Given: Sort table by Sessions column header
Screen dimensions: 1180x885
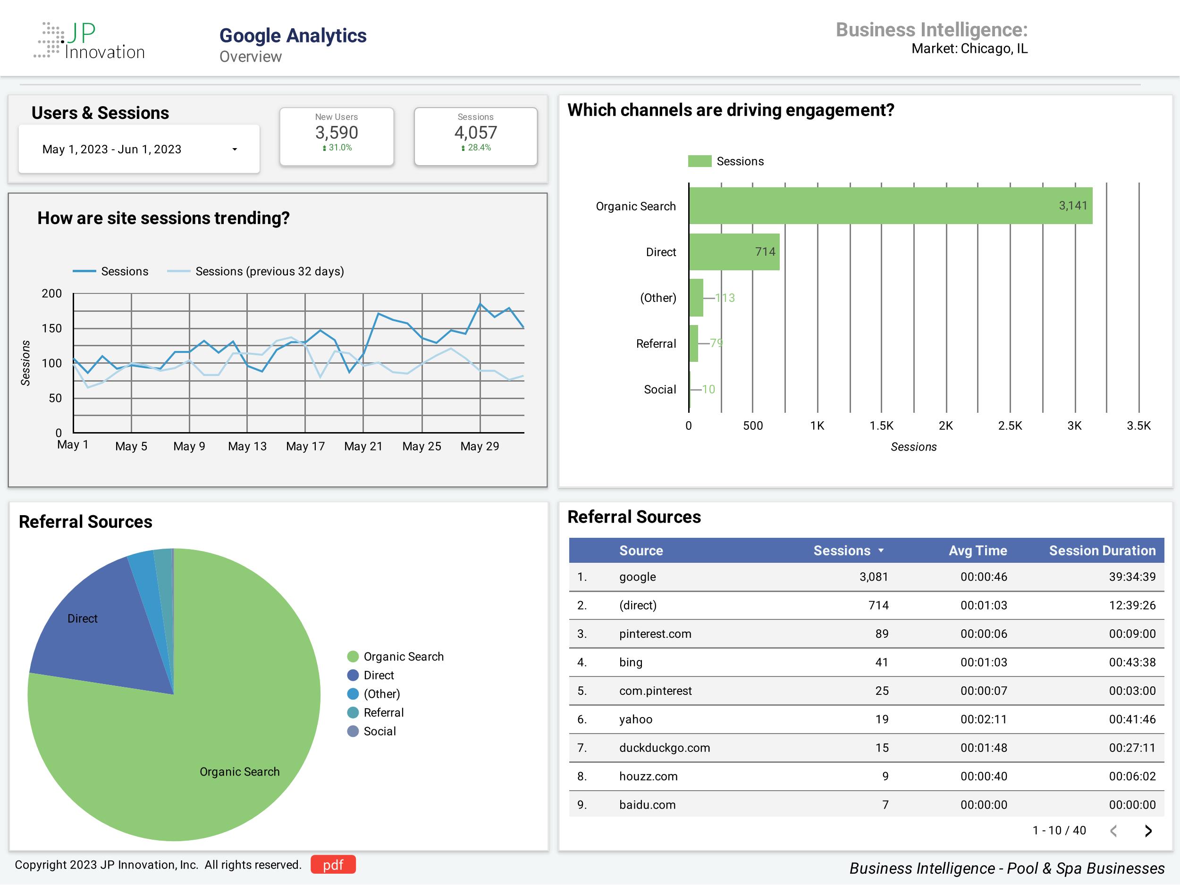Looking at the screenshot, I should 841,551.
